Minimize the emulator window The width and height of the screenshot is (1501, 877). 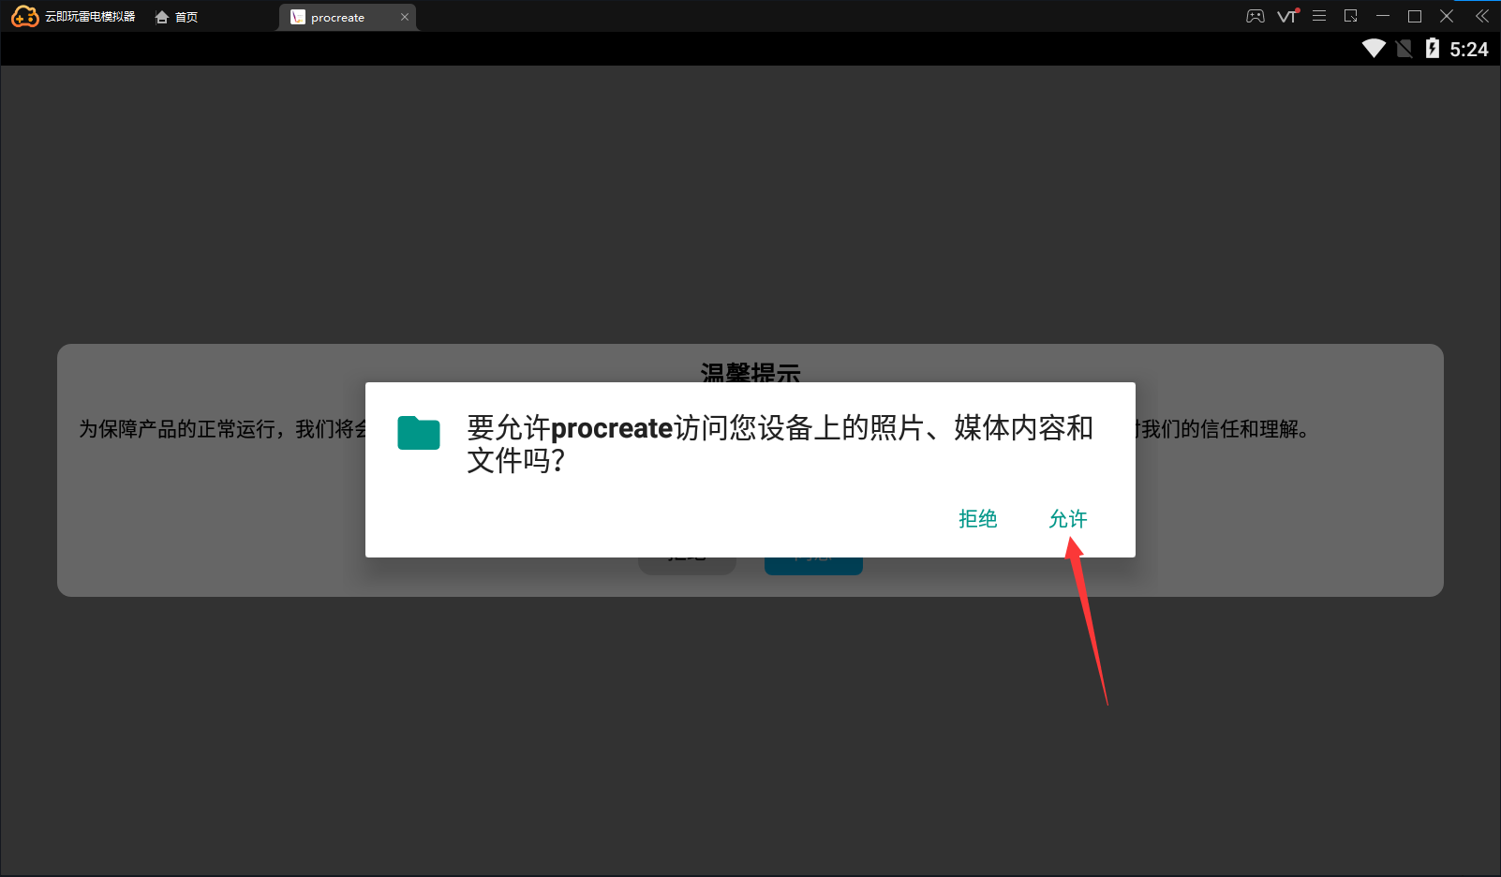point(1382,16)
